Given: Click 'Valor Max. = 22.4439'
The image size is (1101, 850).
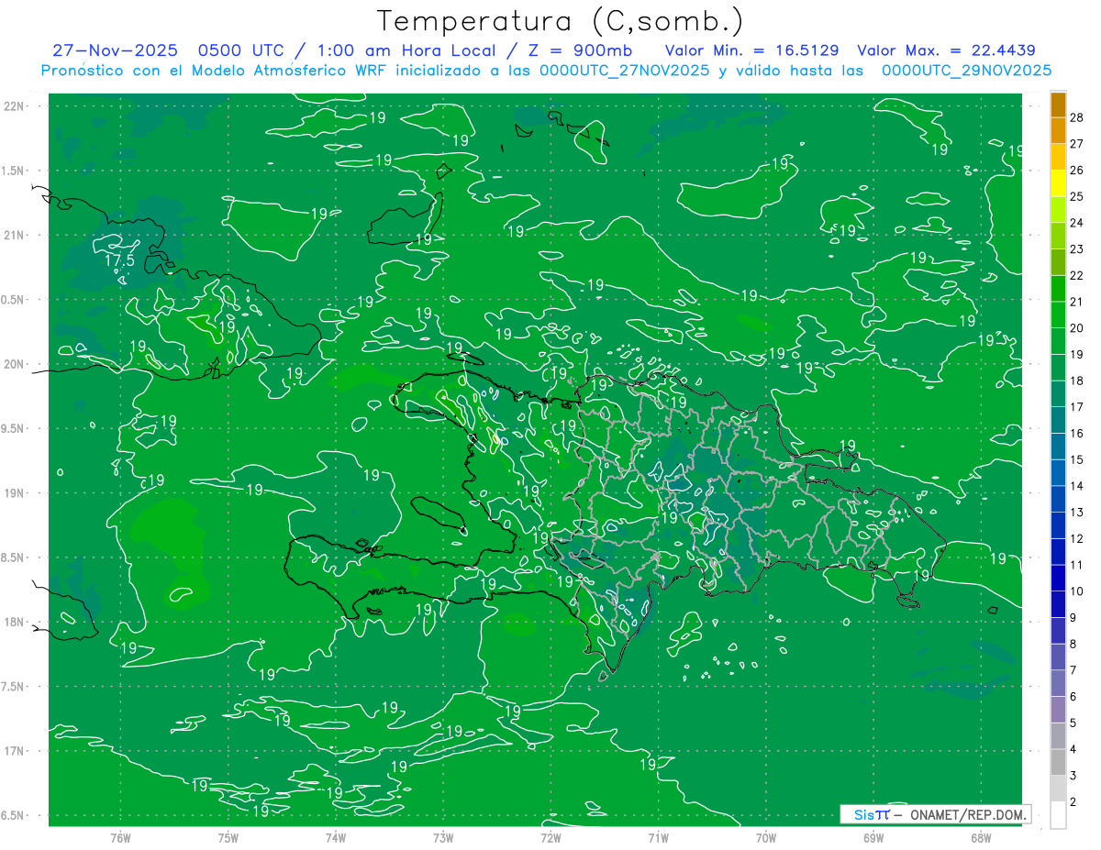Looking at the screenshot, I should (x=946, y=51).
